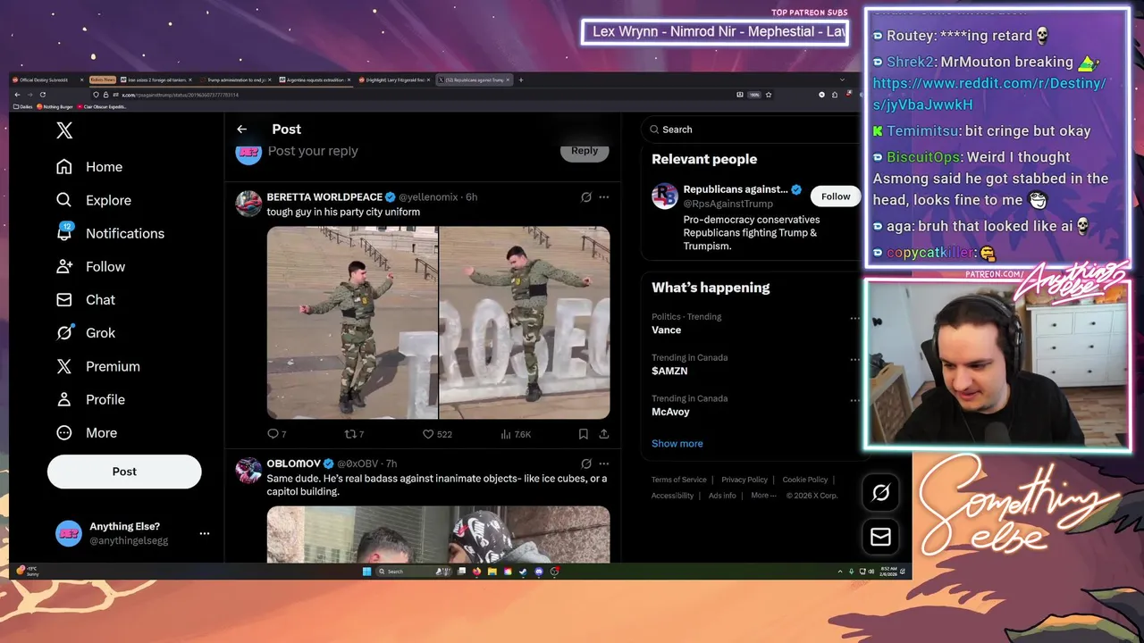
Task: Open the Vance trending topic
Action: (666, 330)
